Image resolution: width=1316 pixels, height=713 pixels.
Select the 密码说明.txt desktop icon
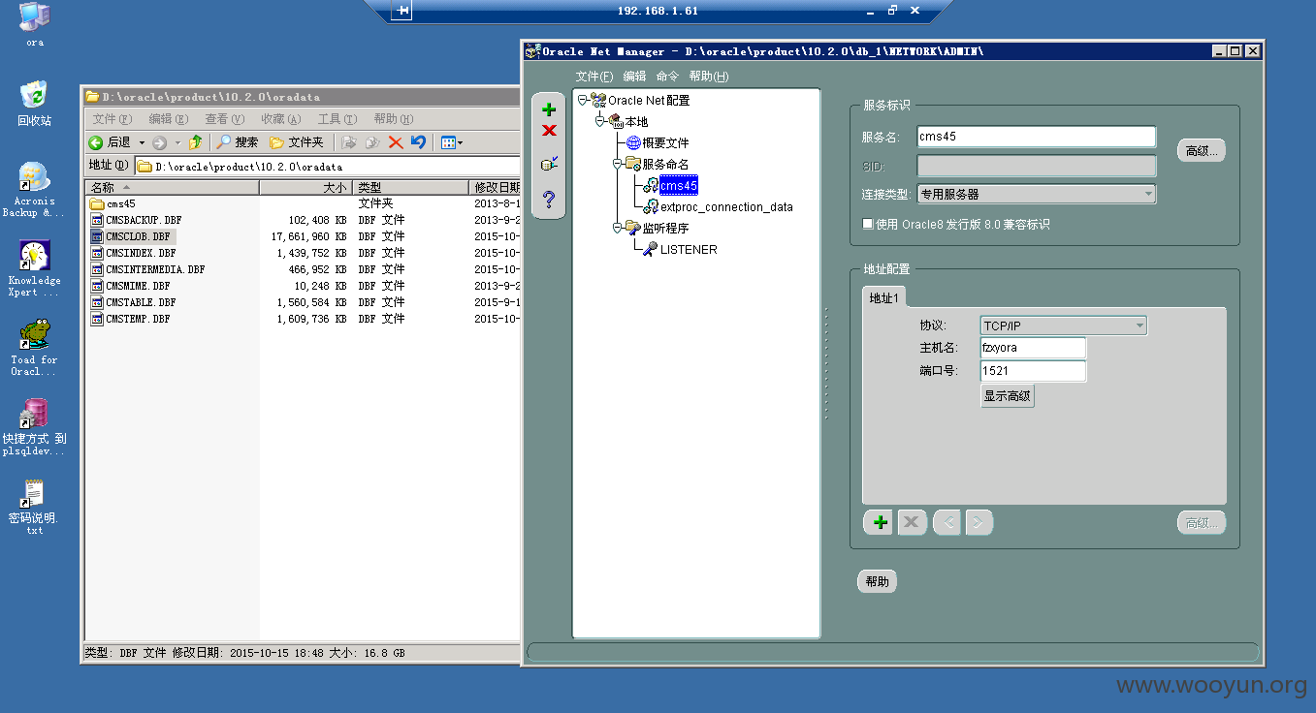pyautogui.click(x=35, y=507)
